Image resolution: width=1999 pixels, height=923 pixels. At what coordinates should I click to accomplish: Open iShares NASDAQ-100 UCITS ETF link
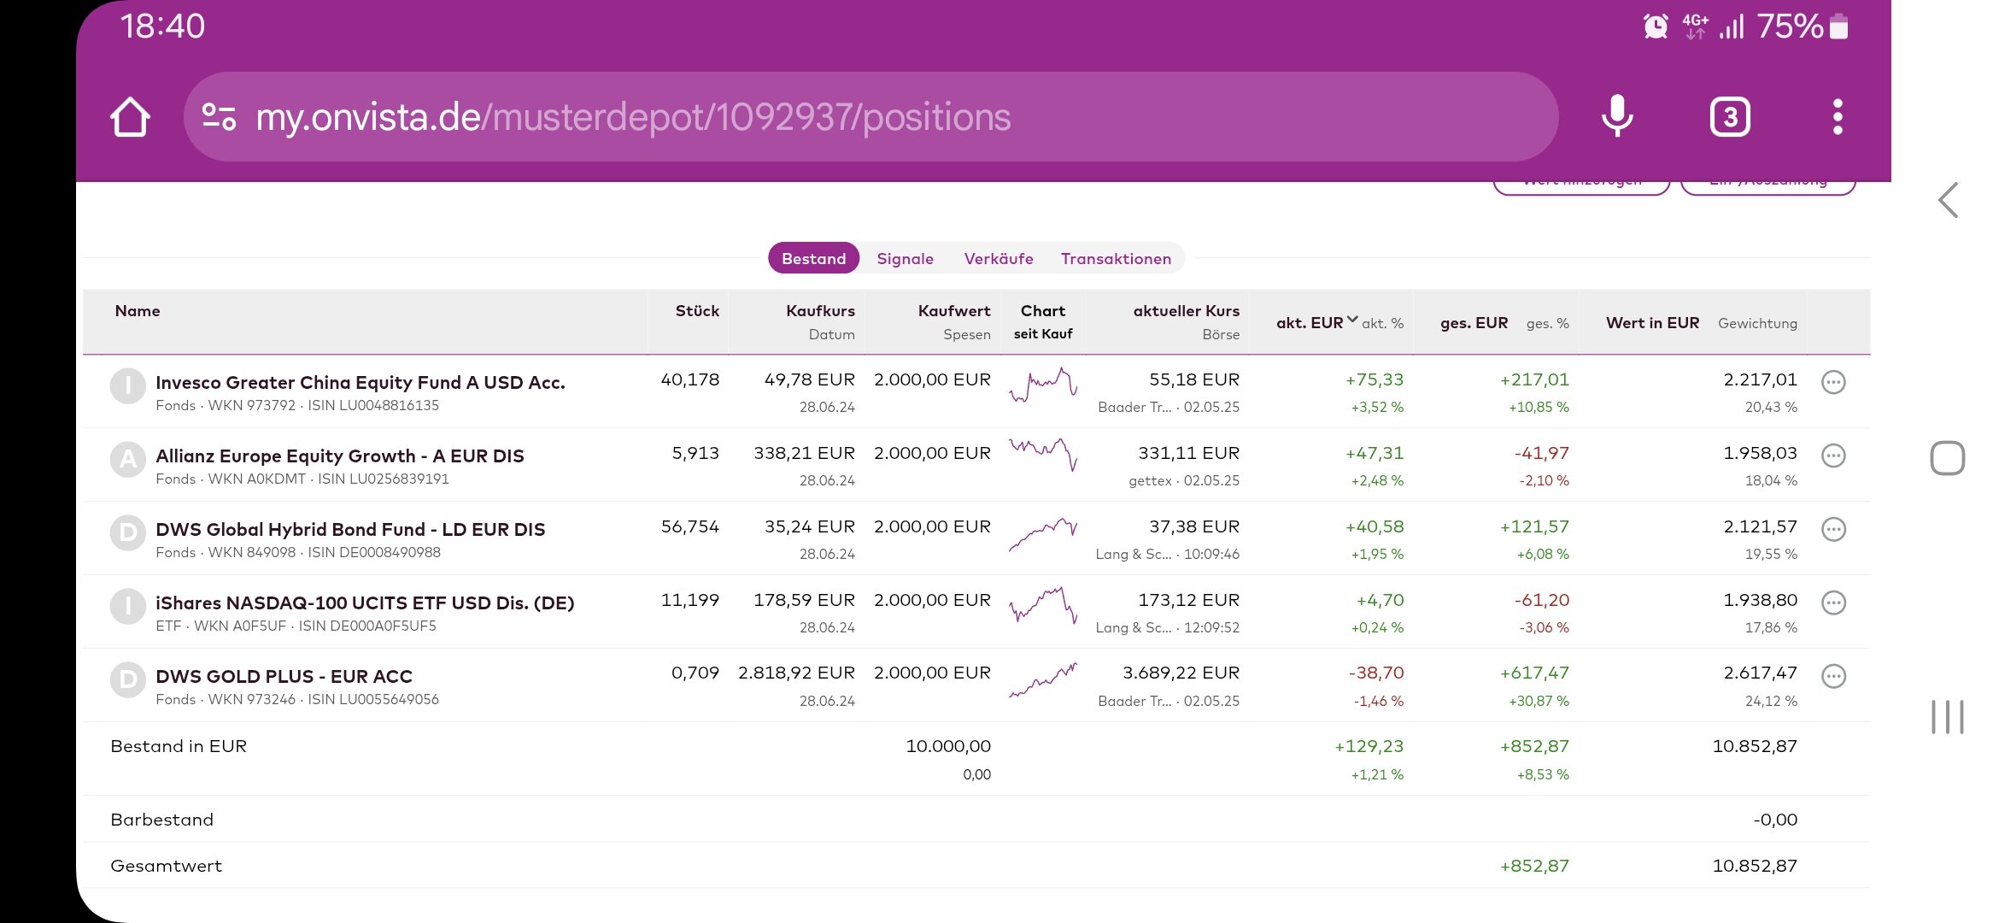tap(365, 603)
